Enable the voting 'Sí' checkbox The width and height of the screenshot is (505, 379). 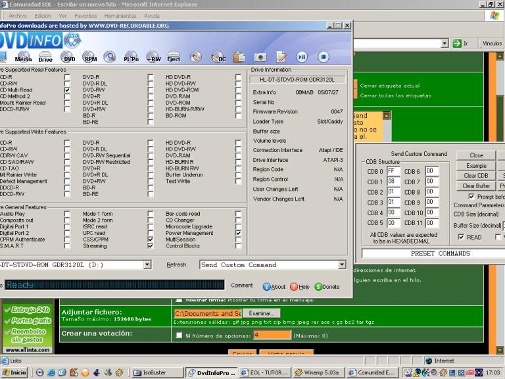(179, 335)
